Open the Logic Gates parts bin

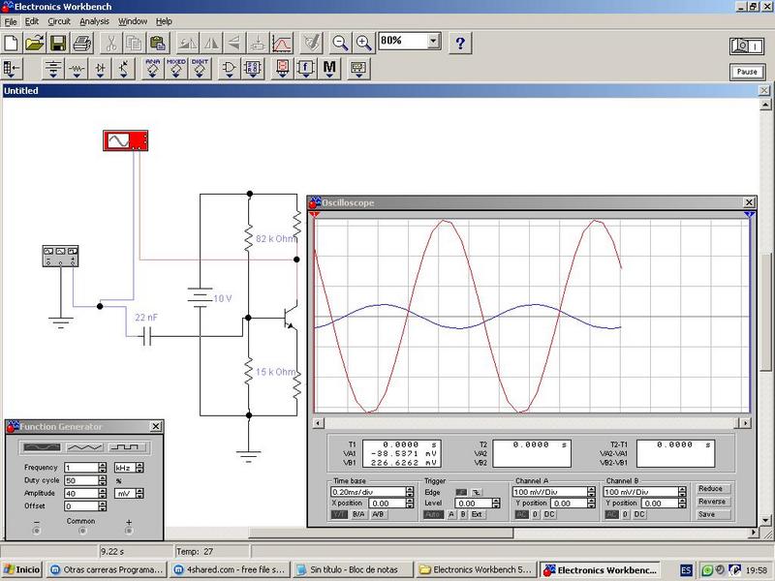(x=229, y=69)
